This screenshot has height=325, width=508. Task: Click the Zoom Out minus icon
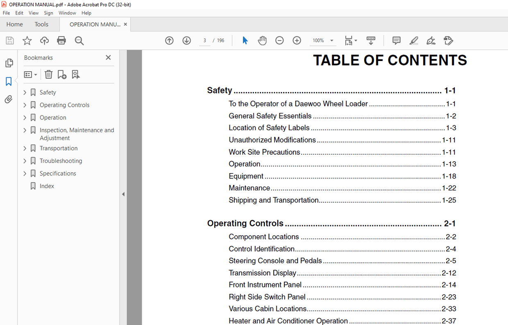(x=279, y=41)
